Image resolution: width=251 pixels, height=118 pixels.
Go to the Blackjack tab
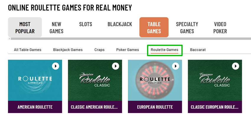pyautogui.click(x=120, y=24)
